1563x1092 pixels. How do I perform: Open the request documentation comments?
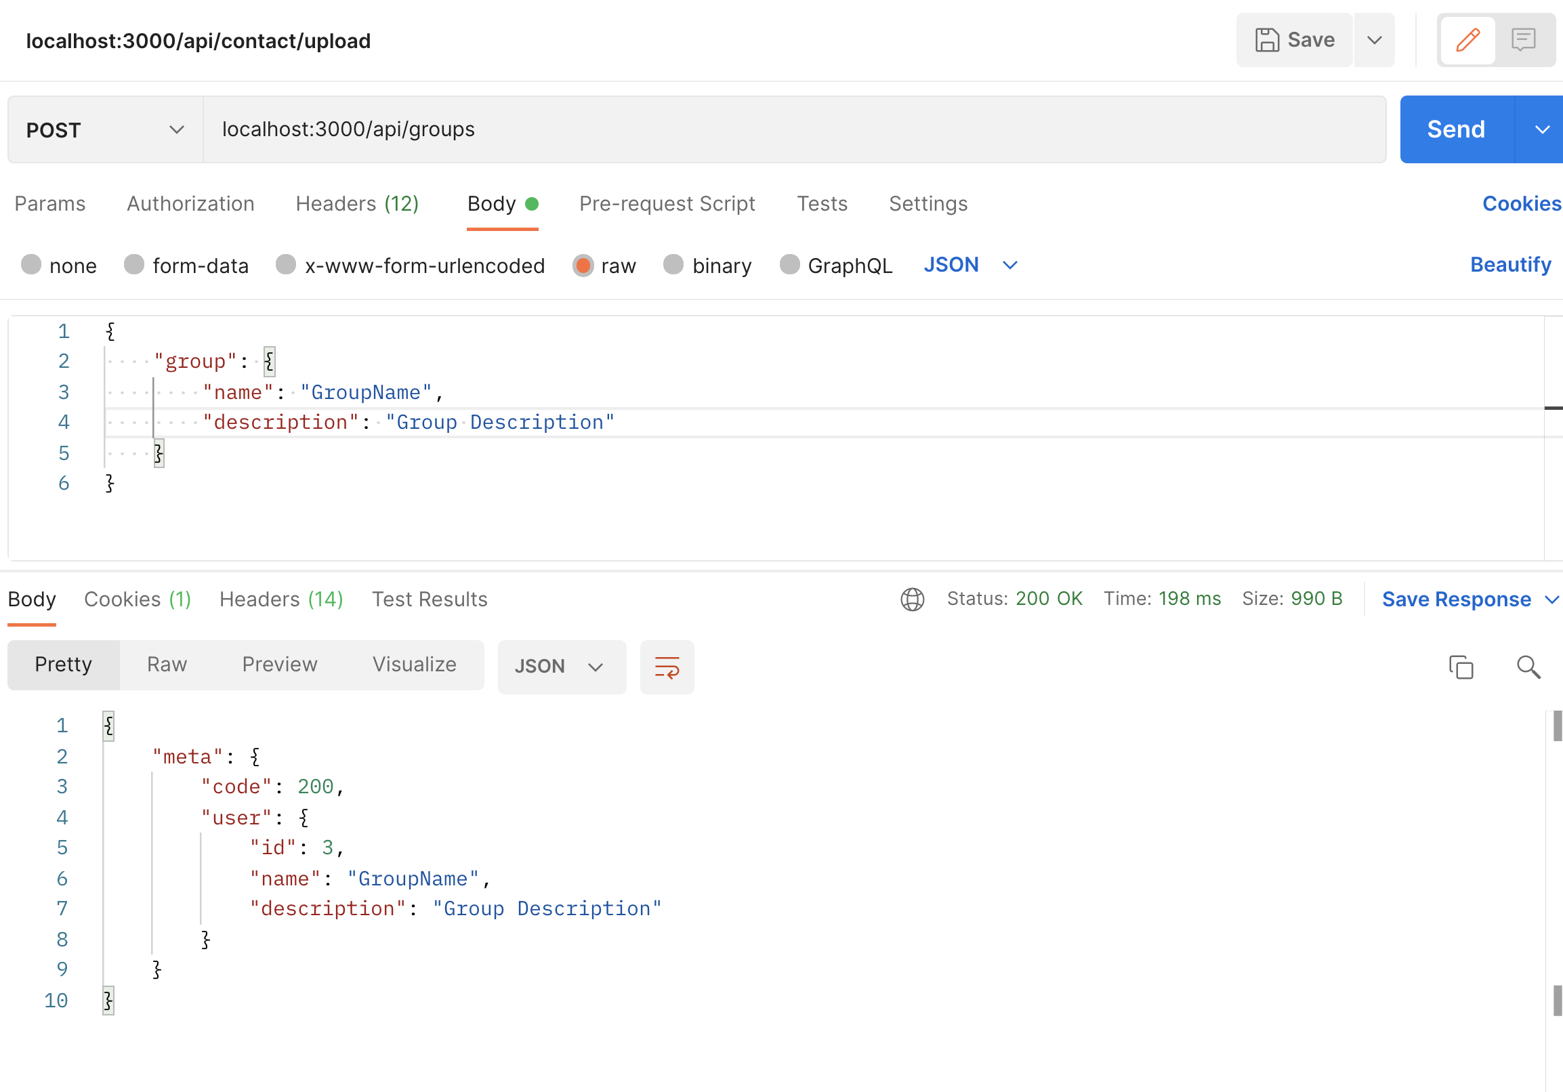1523,39
